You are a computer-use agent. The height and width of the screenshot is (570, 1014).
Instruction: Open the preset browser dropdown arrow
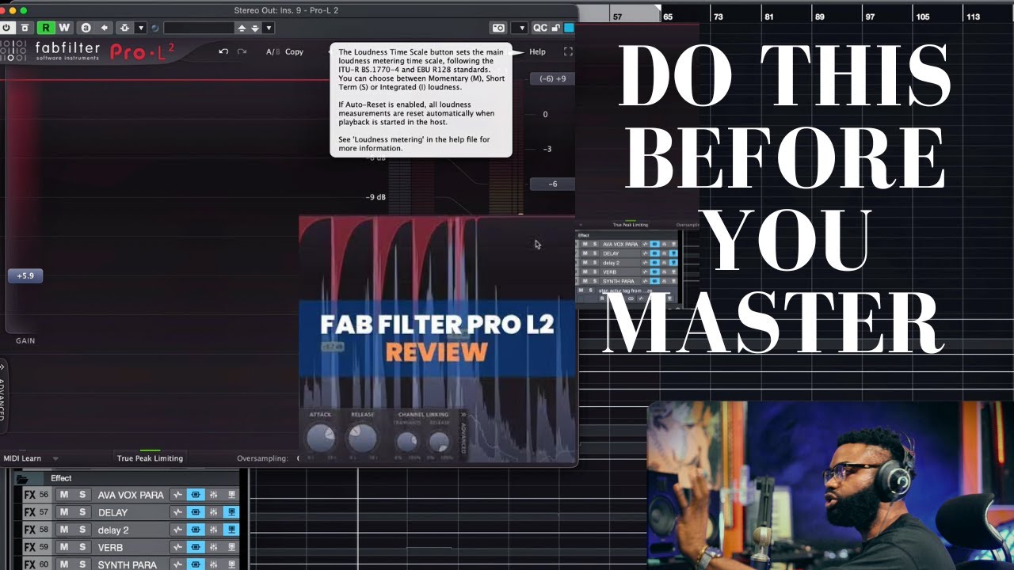pyautogui.click(x=269, y=28)
